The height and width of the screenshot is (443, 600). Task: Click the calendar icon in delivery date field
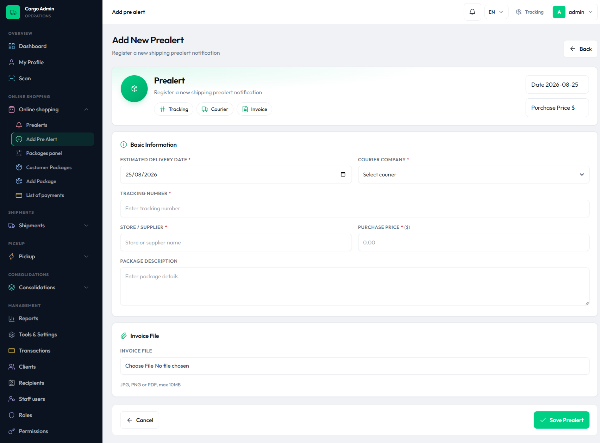[343, 174]
